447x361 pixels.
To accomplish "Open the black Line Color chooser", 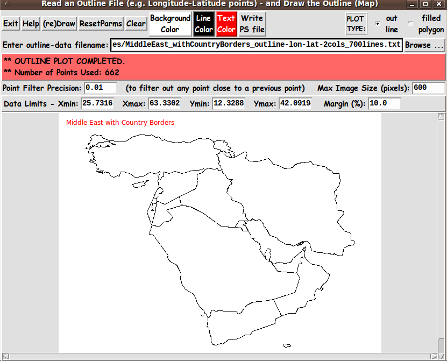I will pyautogui.click(x=203, y=24).
